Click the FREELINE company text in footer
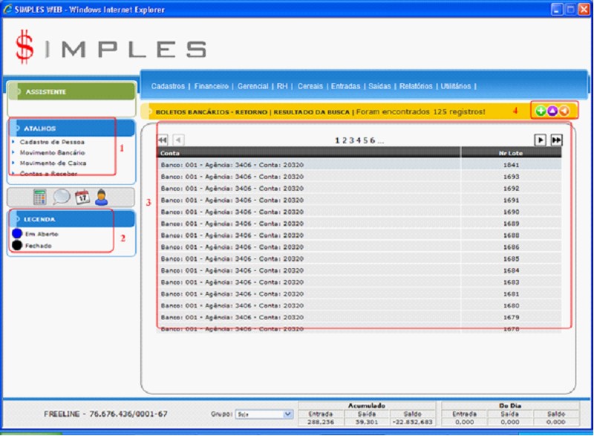Screen dimensions: 594x436 [x=105, y=414]
